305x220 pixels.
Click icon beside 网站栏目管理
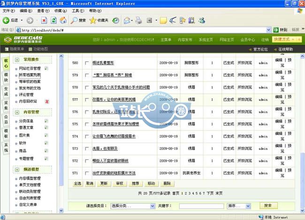46,68
